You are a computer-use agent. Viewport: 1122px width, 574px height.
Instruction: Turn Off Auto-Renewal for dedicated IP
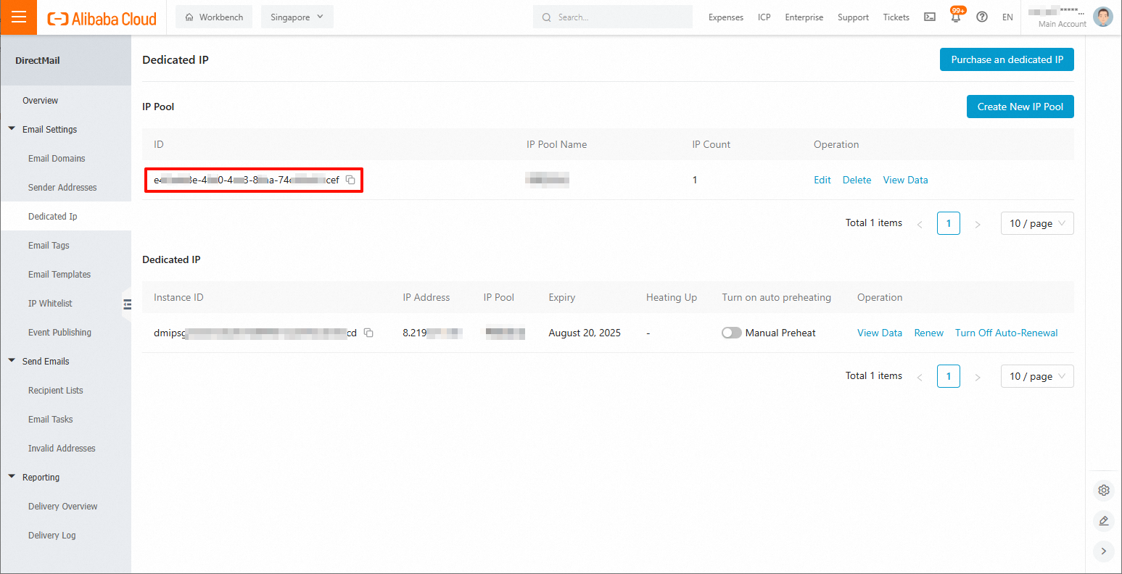pyautogui.click(x=1006, y=333)
